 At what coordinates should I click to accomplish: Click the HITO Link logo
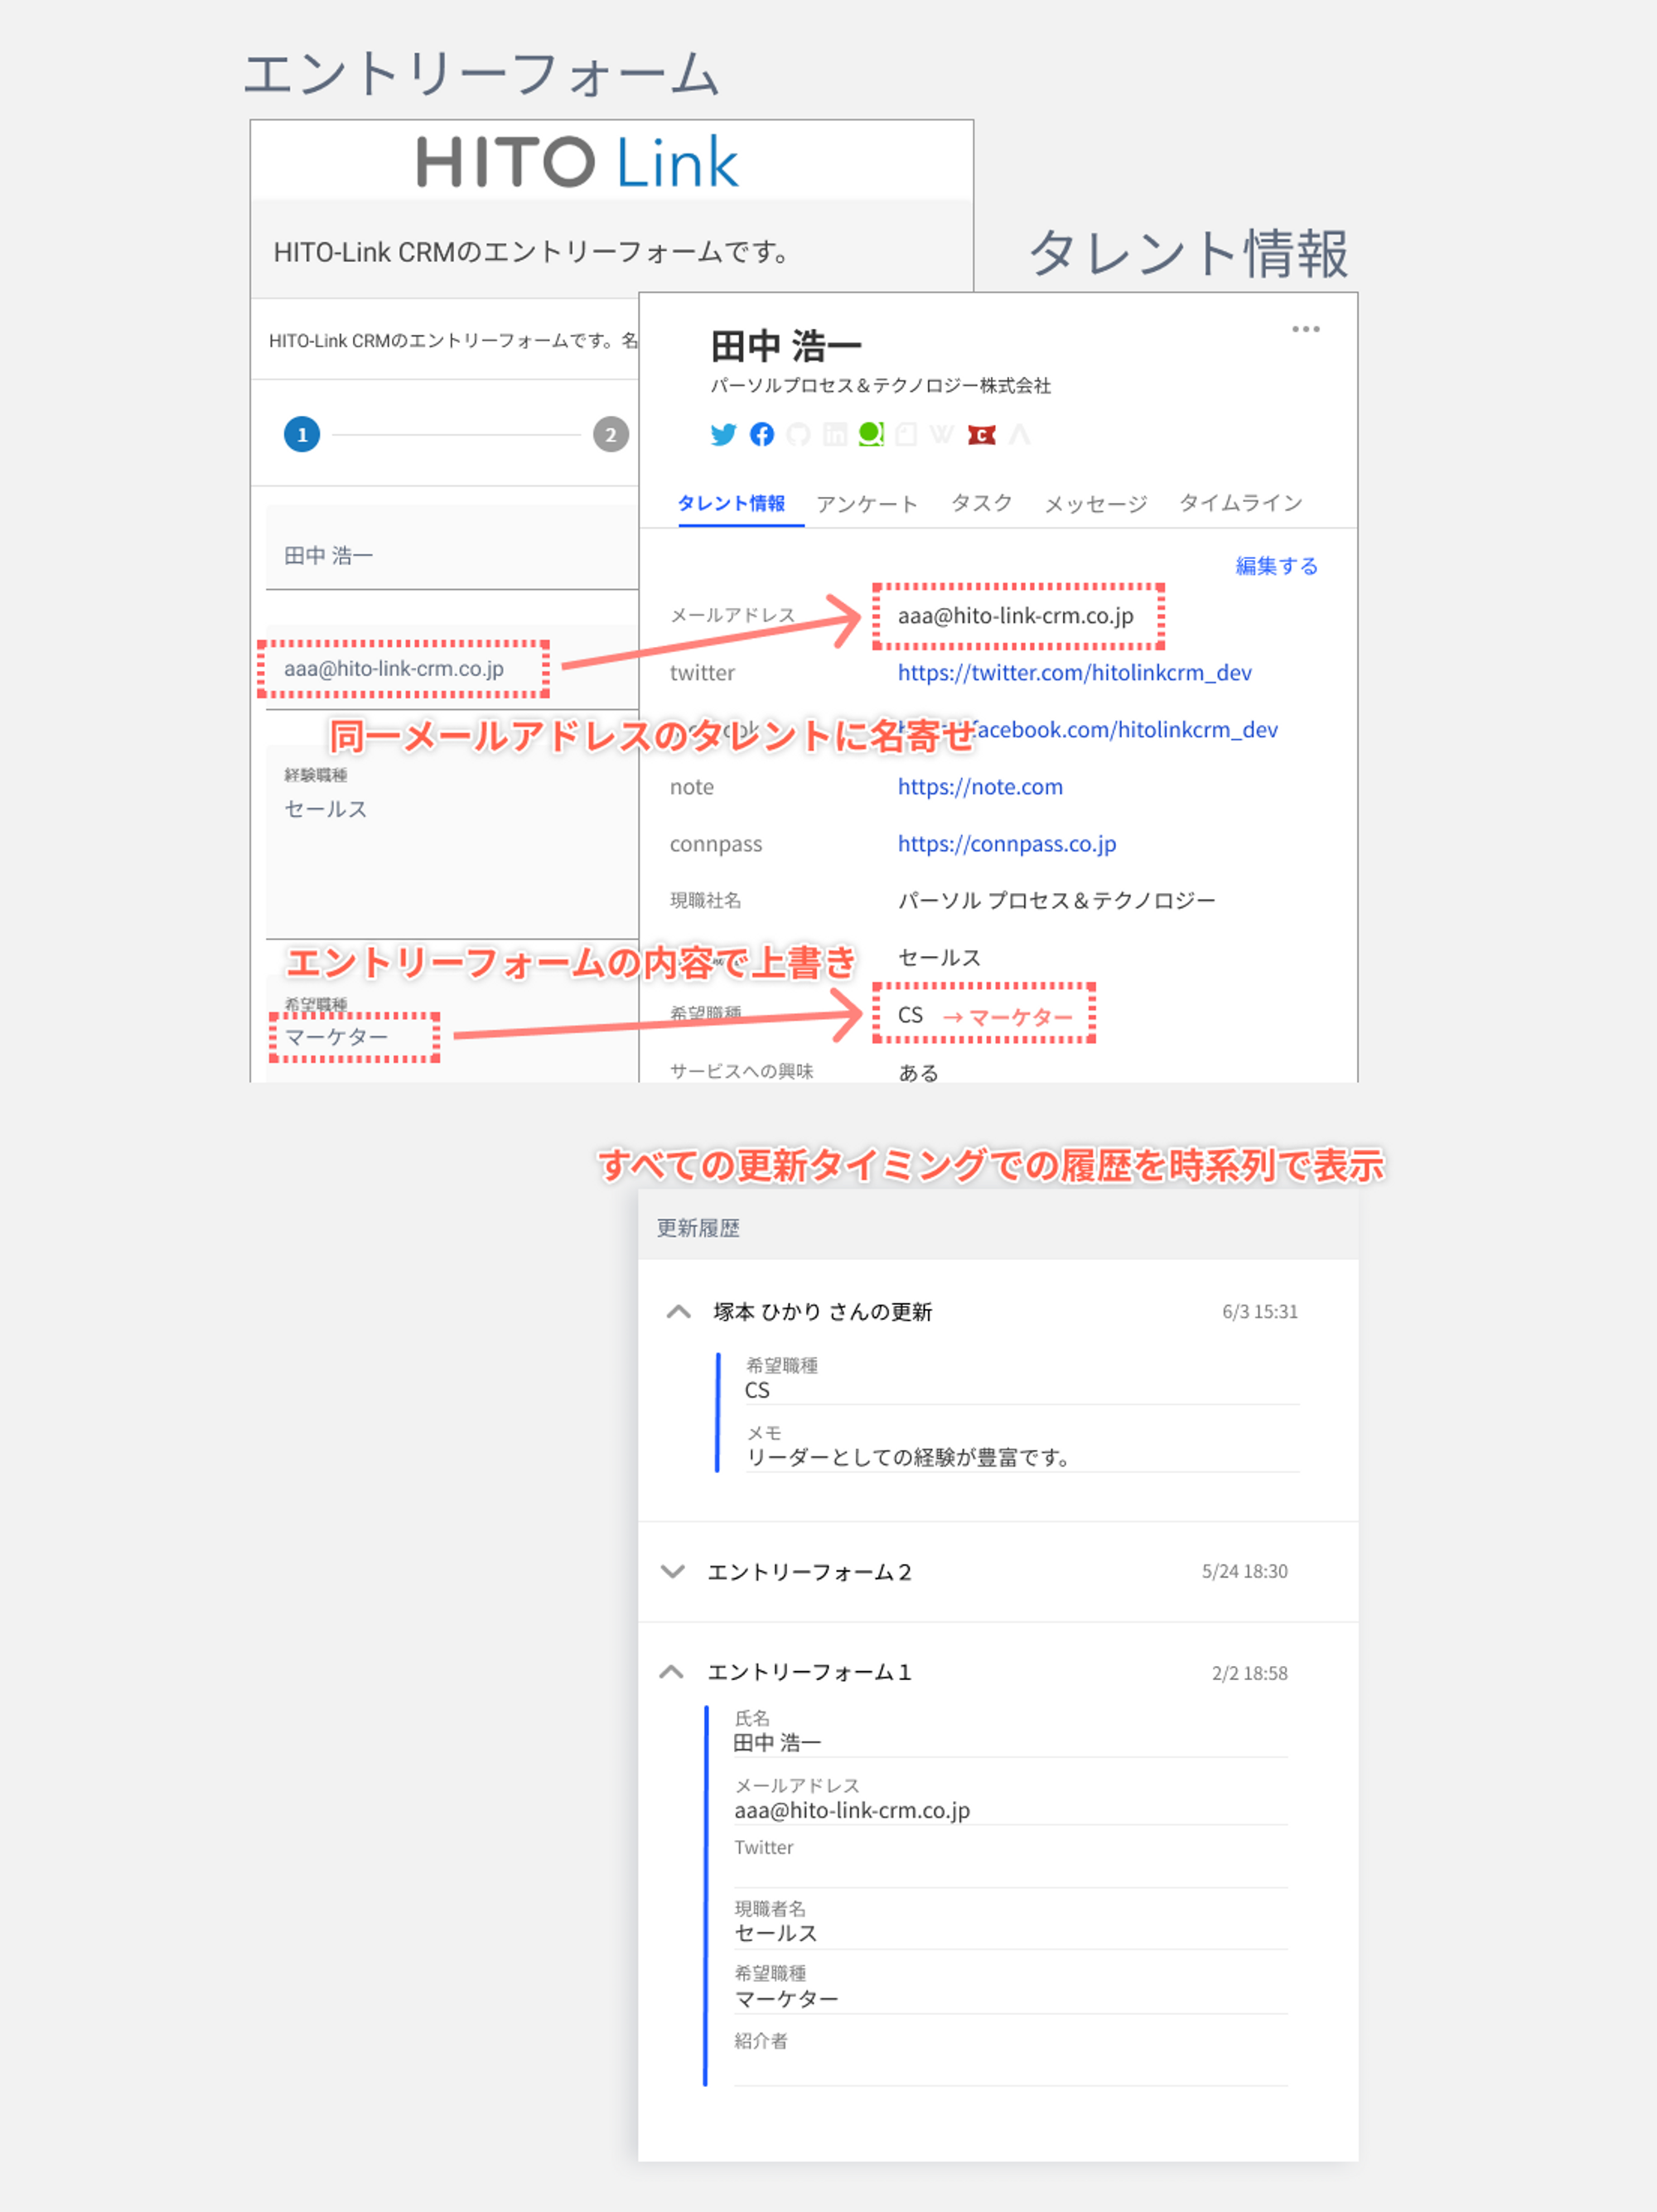tap(577, 162)
